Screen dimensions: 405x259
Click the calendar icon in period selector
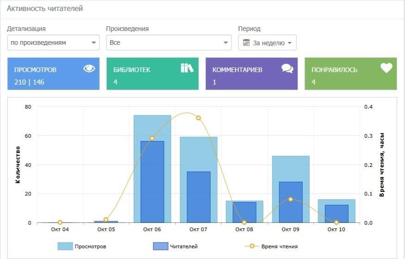(x=246, y=43)
